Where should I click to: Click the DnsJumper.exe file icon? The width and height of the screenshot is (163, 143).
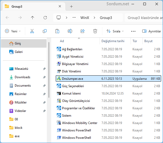(x=59, y=78)
